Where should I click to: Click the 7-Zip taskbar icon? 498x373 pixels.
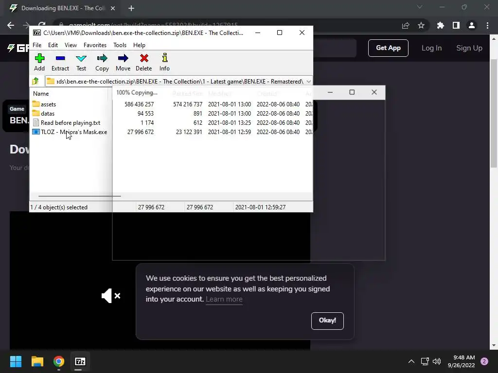pos(80,361)
